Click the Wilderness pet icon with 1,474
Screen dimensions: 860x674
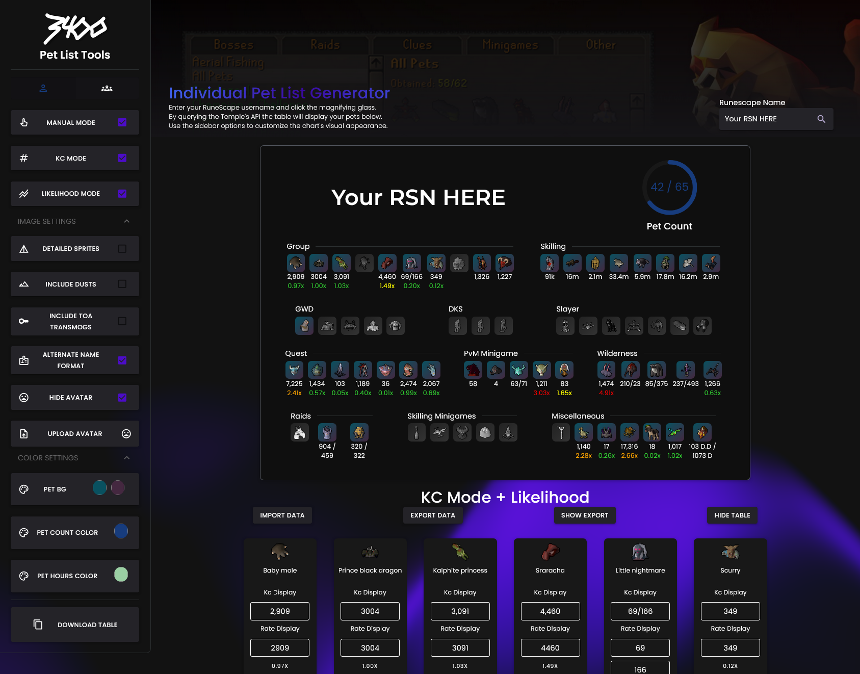606,370
